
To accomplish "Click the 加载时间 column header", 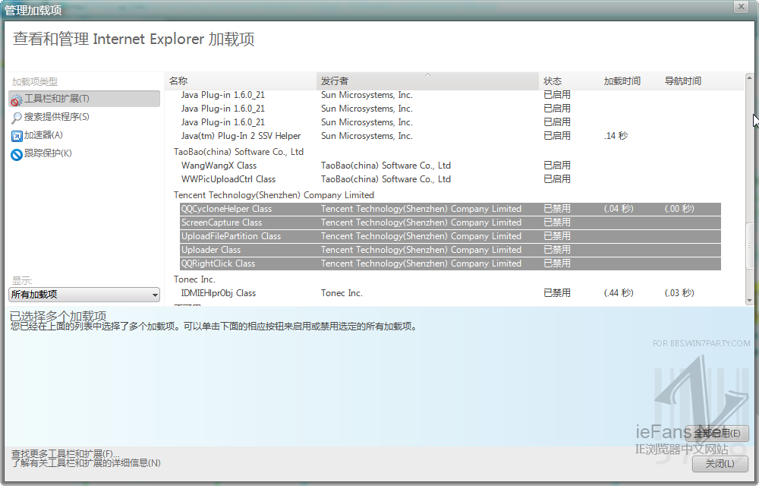I will tap(628, 81).
